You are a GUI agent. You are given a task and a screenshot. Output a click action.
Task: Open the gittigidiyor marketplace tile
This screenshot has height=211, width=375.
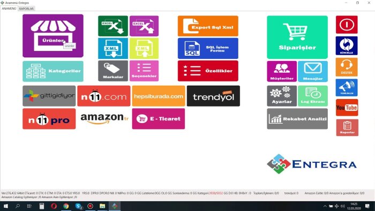49,96
